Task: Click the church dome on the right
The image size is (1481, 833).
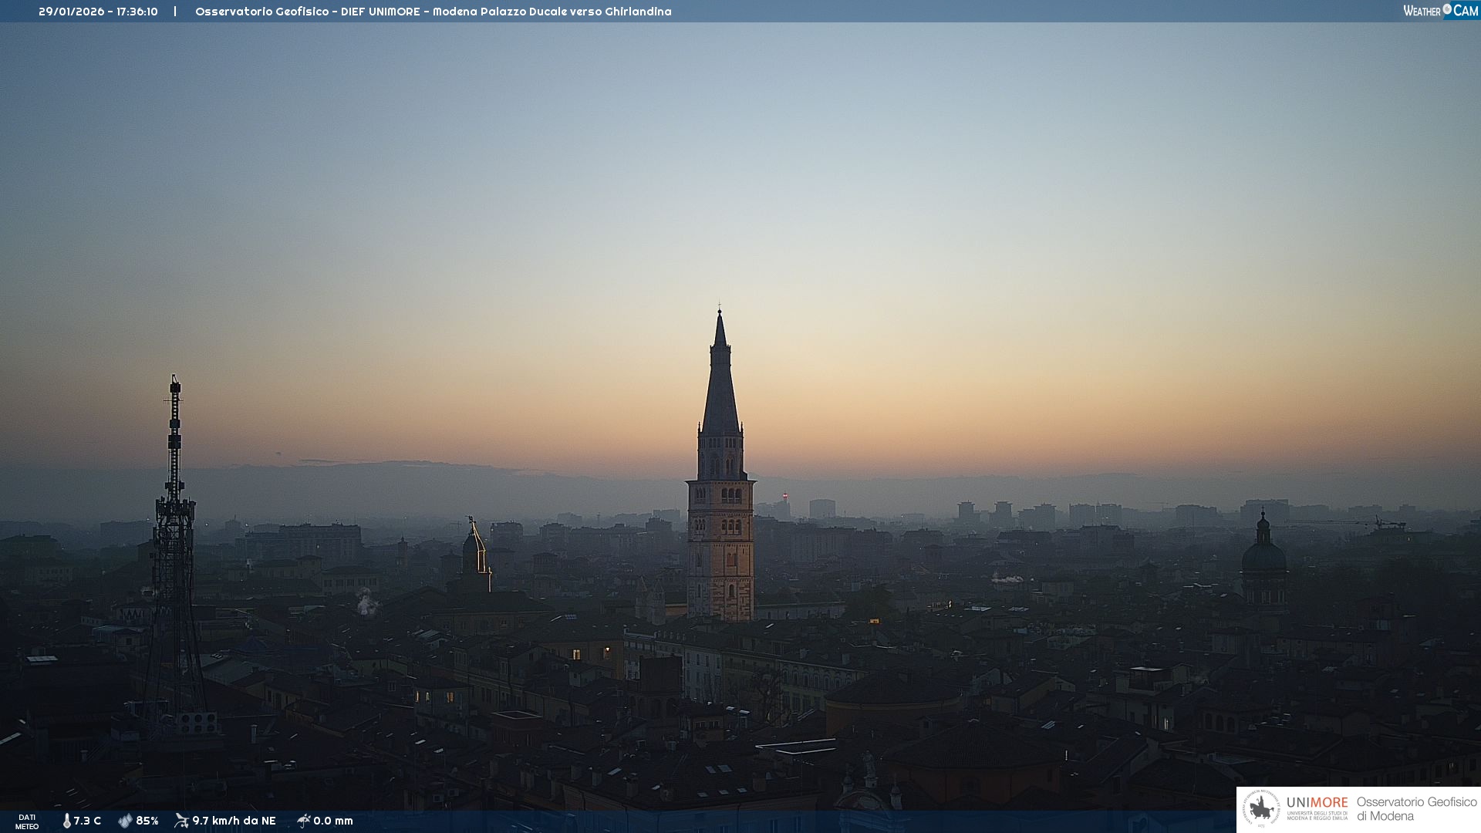Action: pos(1263,555)
